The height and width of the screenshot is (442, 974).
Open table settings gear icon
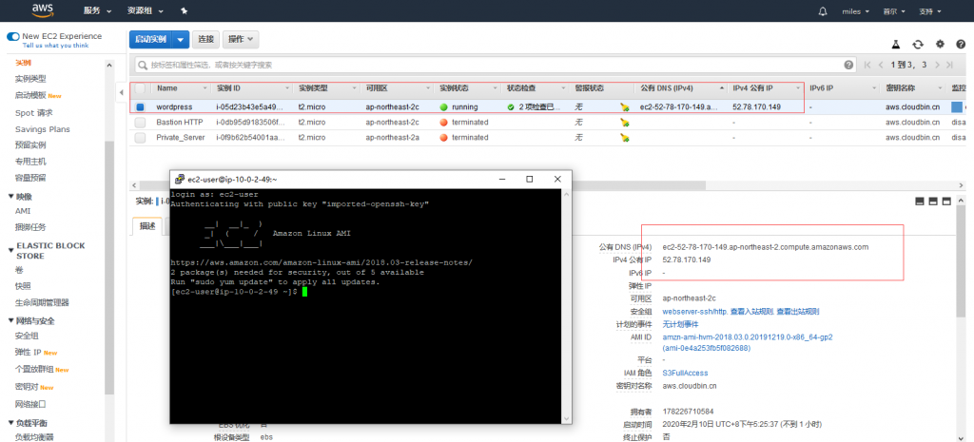[x=940, y=44]
